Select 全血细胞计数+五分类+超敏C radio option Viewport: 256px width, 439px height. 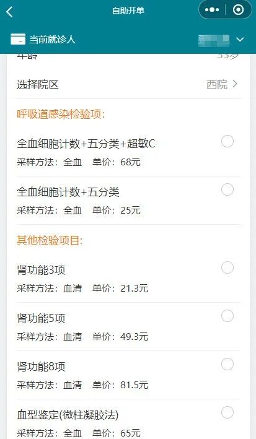click(227, 141)
